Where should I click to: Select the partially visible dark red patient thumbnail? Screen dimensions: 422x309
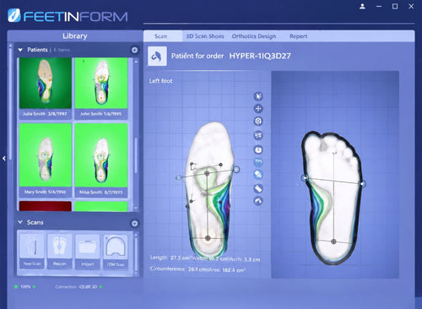(46, 206)
